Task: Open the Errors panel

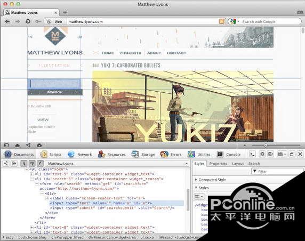Action: [171, 155]
